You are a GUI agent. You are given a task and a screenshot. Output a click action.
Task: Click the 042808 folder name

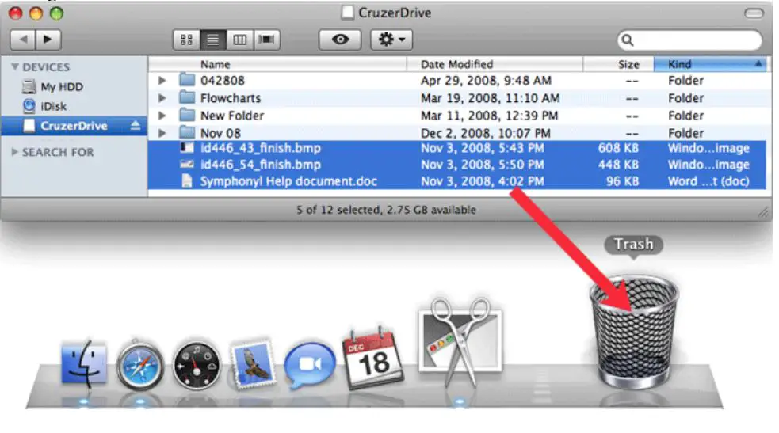222,81
